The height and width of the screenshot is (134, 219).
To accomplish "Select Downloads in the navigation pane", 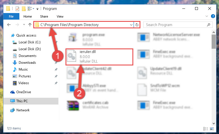I will point(27,63).
